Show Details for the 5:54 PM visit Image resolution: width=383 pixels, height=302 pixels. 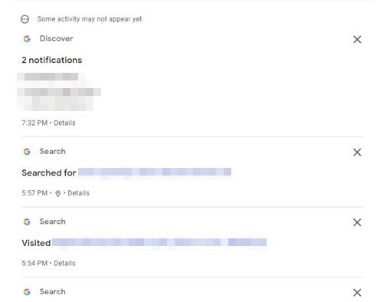click(64, 264)
